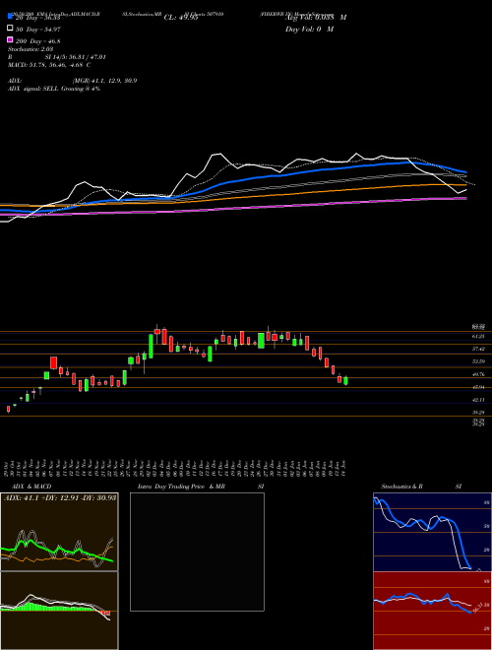Click the 57.42 price axis label

coord(478,349)
